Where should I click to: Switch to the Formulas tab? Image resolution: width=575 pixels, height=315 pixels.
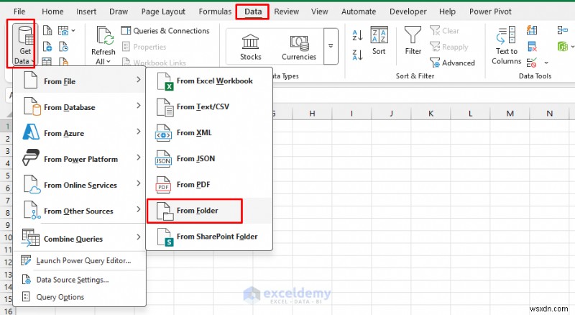pyautogui.click(x=215, y=12)
